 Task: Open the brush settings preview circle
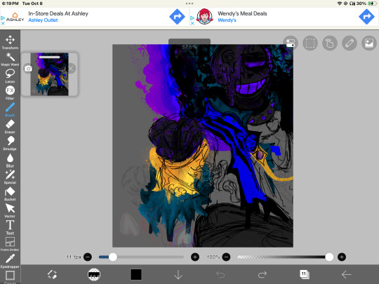(x=94, y=275)
